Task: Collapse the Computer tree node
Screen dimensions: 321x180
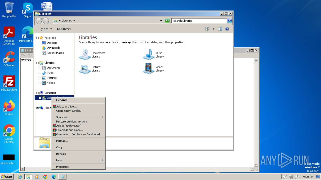Action: coord(37,93)
